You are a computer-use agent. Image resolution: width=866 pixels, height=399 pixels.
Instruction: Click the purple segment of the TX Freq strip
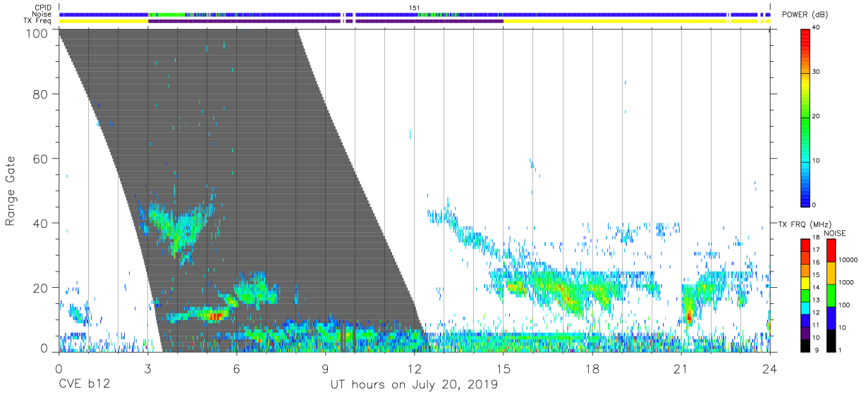pyautogui.click(x=325, y=21)
